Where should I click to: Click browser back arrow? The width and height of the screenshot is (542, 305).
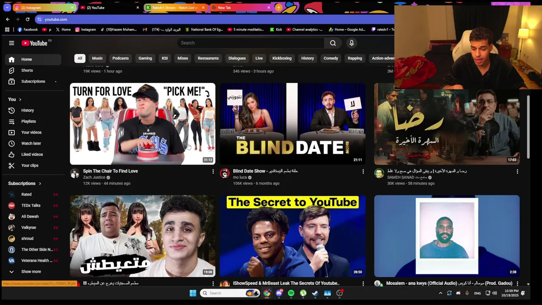tap(8, 19)
